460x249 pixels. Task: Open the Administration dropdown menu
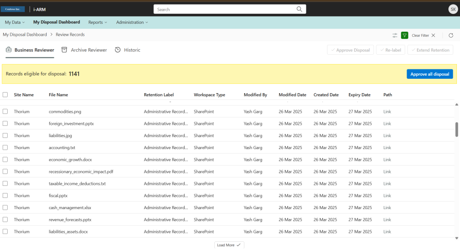(x=132, y=22)
